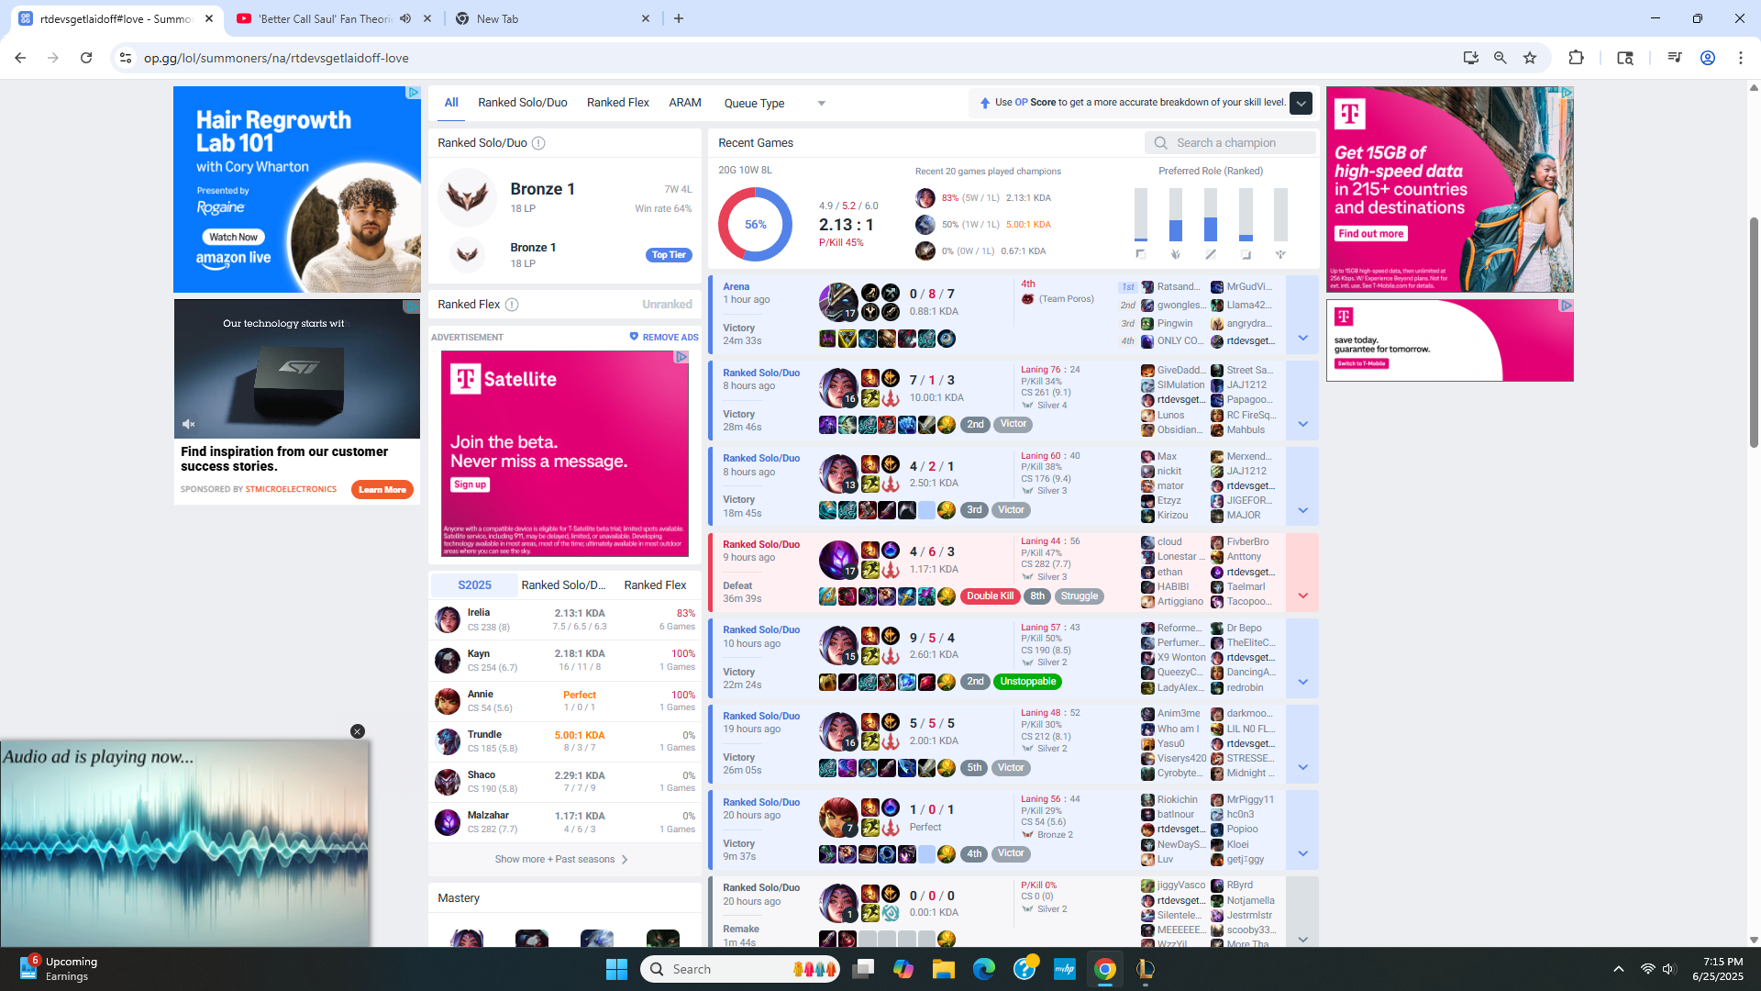Click the Bronze 1 rank emblem
Viewport: 1761px width, 991px height.
click(467, 197)
